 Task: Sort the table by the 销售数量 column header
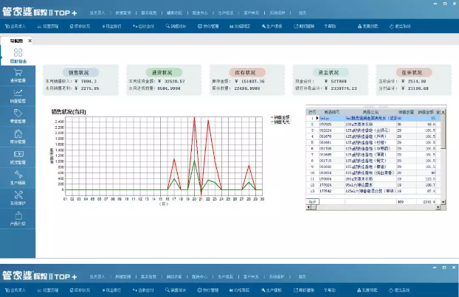coord(404,112)
